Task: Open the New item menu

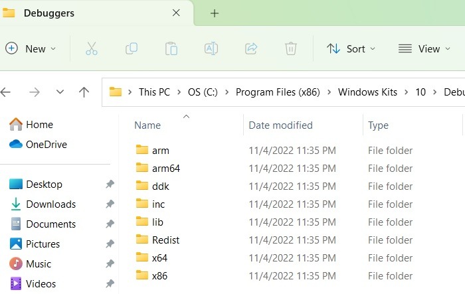Action: pyautogui.click(x=31, y=48)
